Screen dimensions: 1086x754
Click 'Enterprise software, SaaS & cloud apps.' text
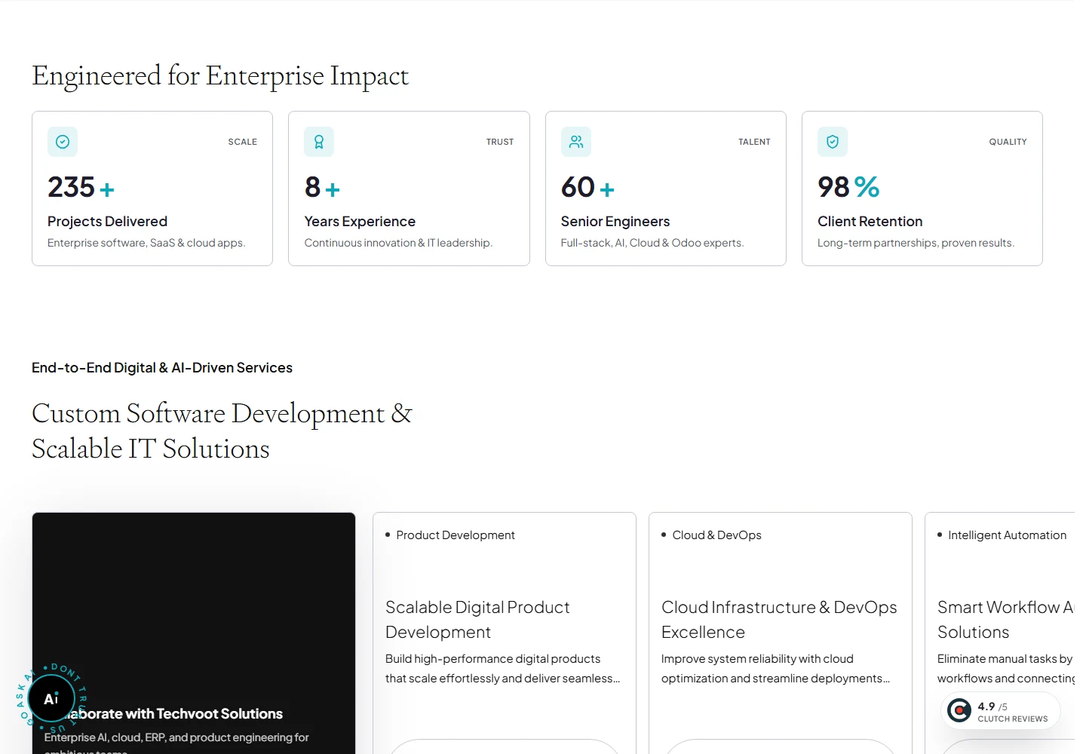[146, 243]
